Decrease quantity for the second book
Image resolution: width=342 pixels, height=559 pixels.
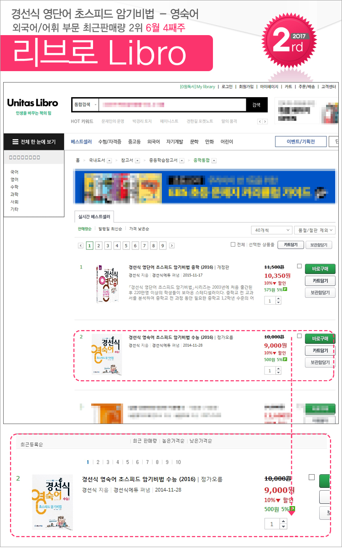[279, 373]
